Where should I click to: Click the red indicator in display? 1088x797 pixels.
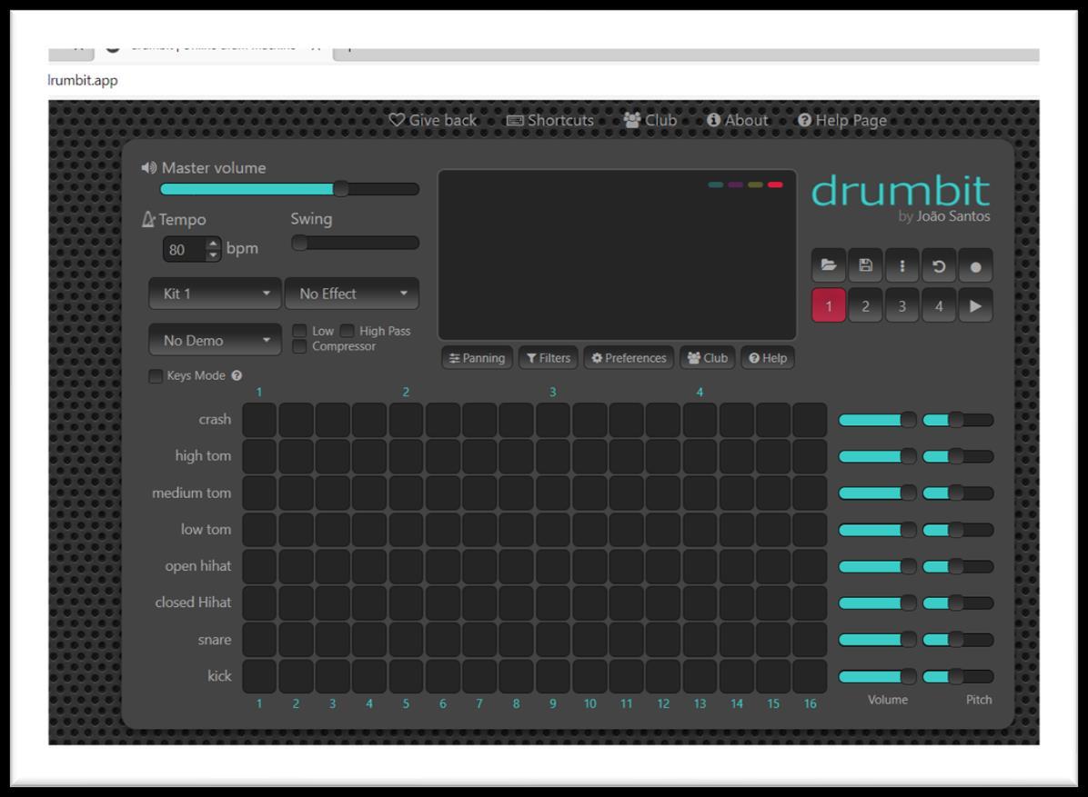[775, 184]
